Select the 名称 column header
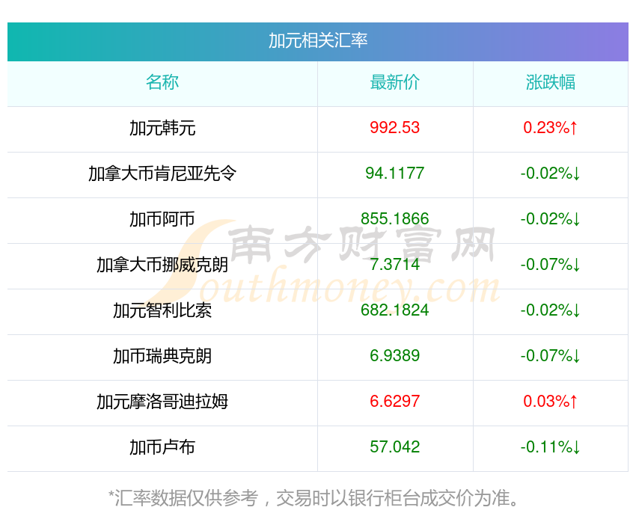636x522 pixels. (x=162, y=82)
